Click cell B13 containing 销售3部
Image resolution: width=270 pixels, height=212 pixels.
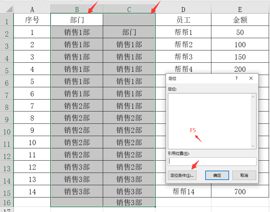pos(77,167)
